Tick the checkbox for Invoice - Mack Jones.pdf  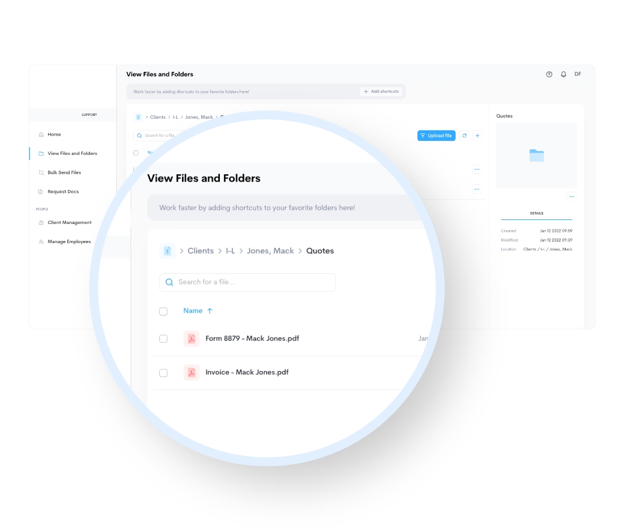[x=163, y=373]
